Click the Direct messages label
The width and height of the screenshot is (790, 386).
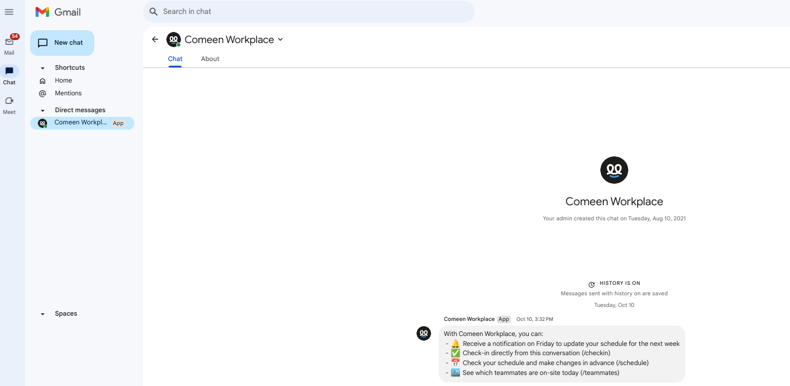[x=80, y=110]
